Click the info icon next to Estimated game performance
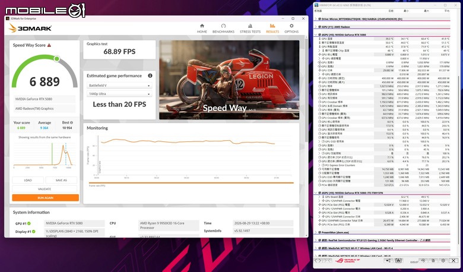 (150, 75)
